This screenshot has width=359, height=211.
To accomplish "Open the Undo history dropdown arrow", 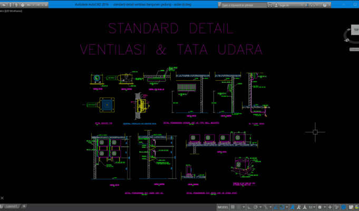I will click(x=33, y=5).
